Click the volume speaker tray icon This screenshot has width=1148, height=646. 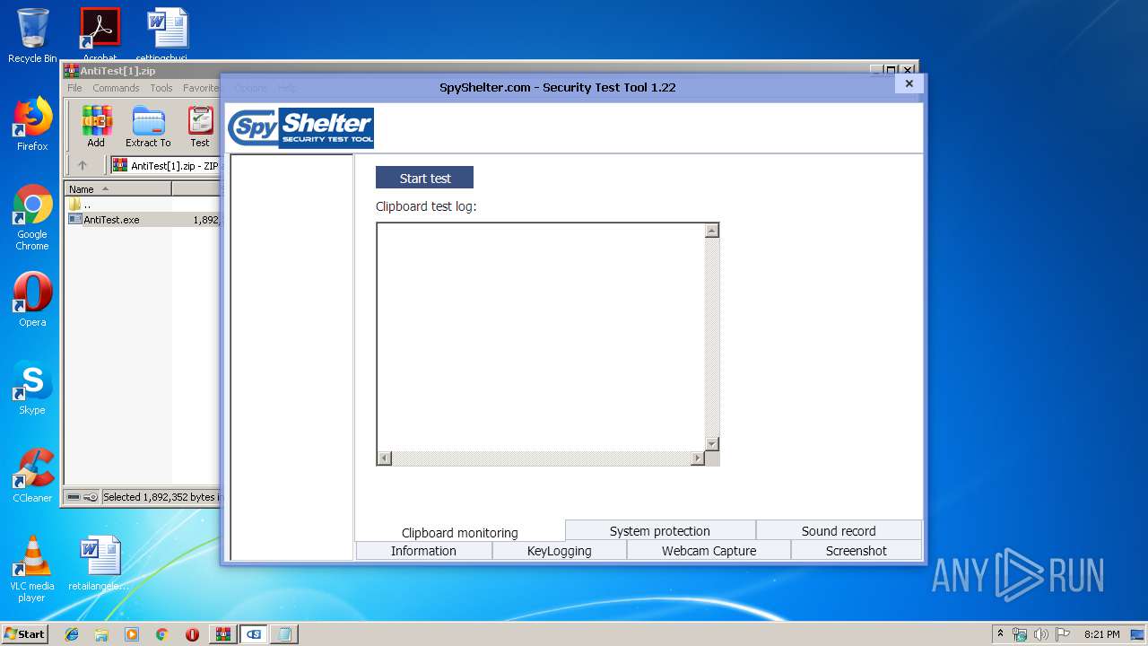coord(1041,634)
